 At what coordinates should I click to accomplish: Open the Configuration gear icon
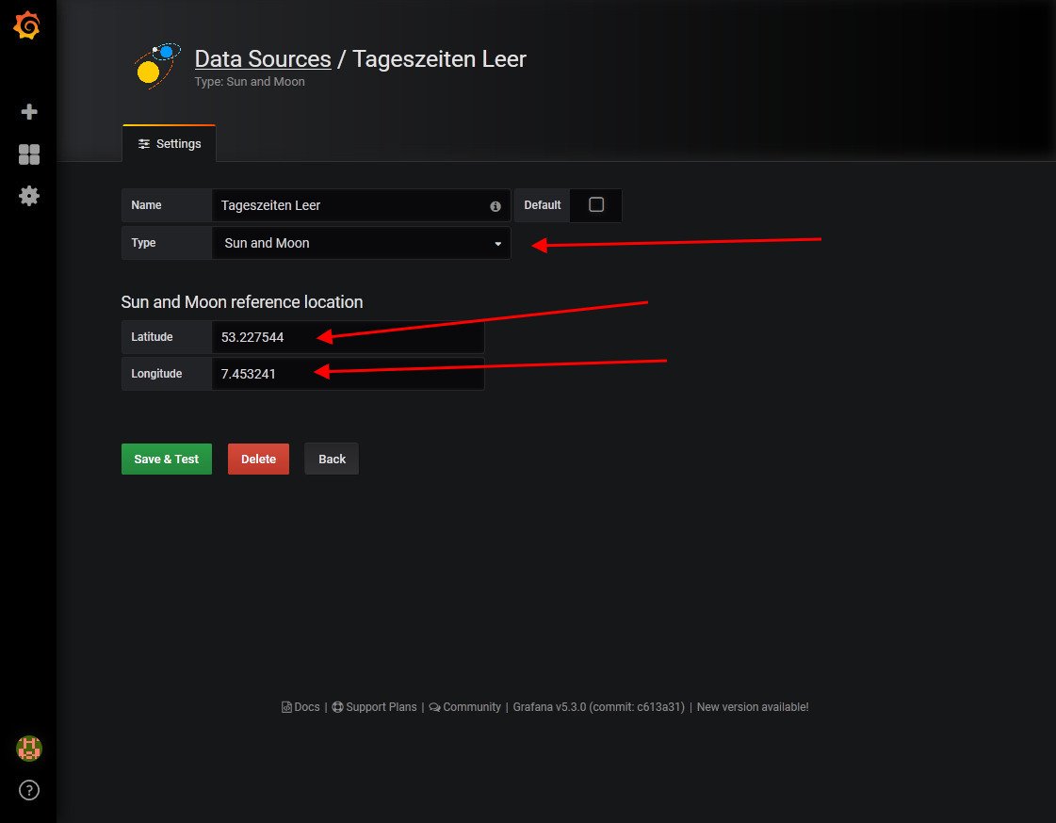coord(29,196)
